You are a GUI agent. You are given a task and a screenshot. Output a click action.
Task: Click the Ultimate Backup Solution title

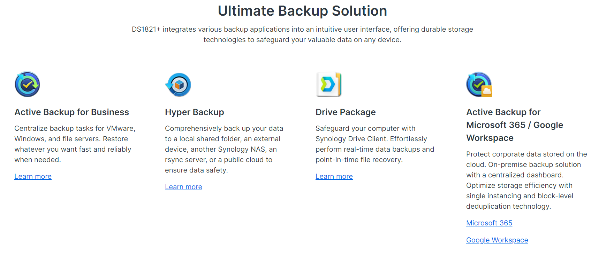pyautogui.click(x=302, y=11)
